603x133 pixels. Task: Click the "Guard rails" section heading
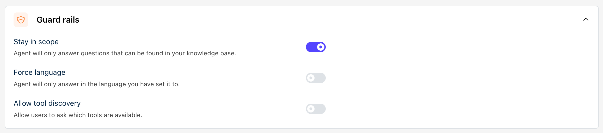click(58, 20)
